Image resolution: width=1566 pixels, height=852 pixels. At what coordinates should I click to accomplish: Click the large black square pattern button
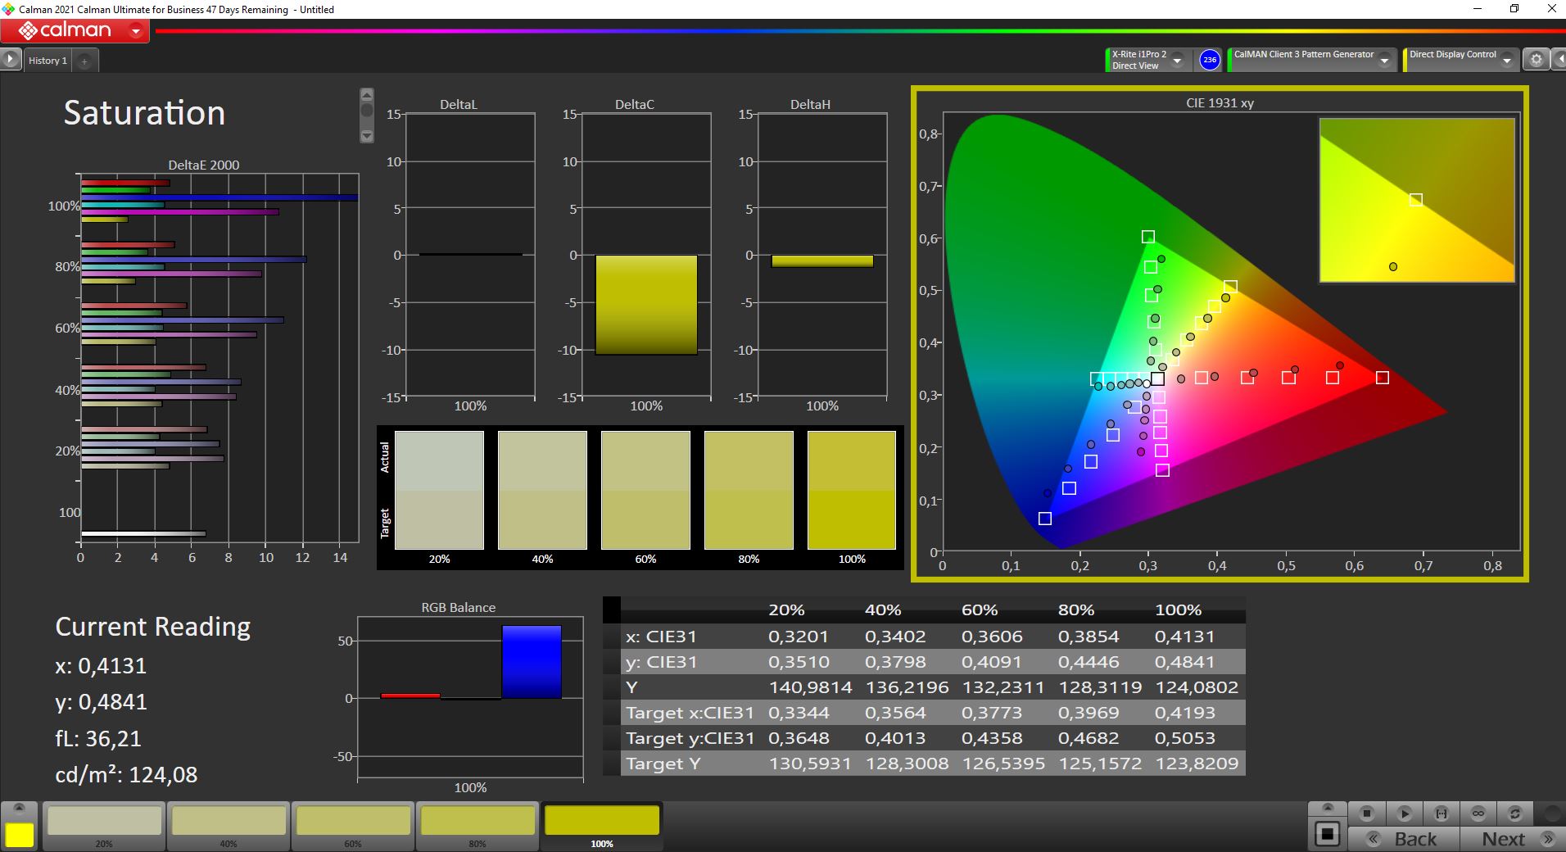[1327, 835]
